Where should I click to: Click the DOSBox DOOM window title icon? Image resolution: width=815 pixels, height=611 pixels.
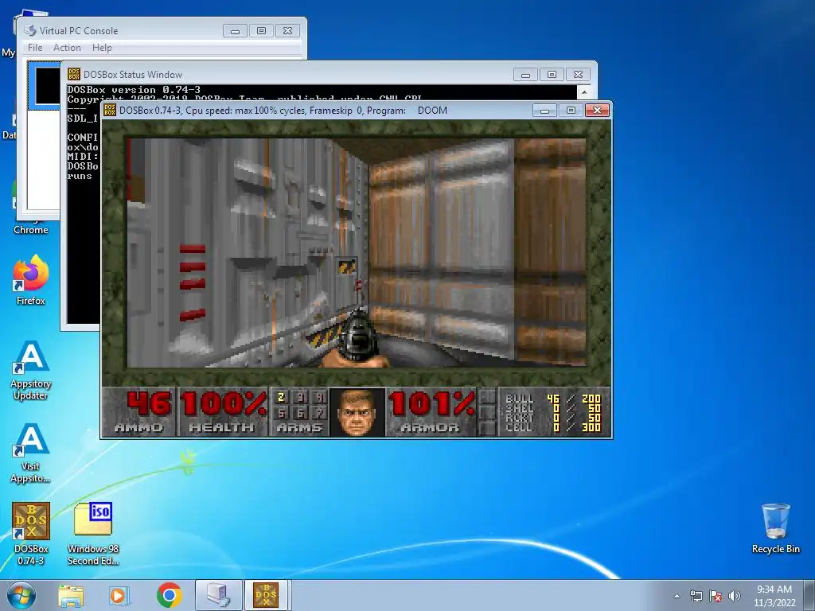(x=110, y=110)
